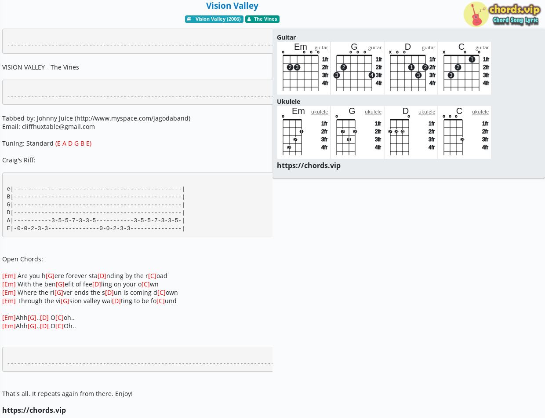Click 'That's all. It repeats again' text
The height and width of the screenshot is (418, 545).
67,394
